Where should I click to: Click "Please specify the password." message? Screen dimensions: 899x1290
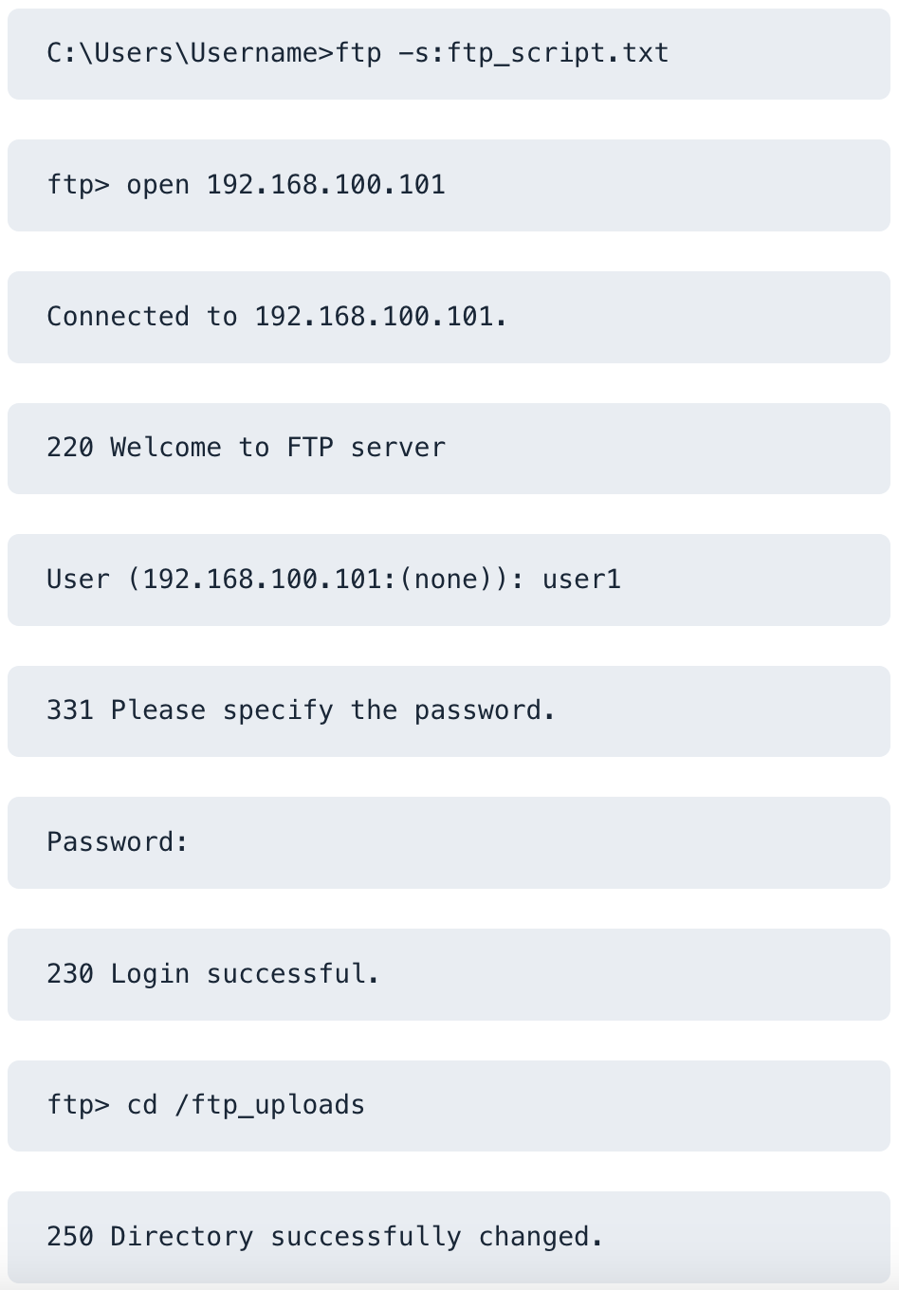[x=333, y=710]
